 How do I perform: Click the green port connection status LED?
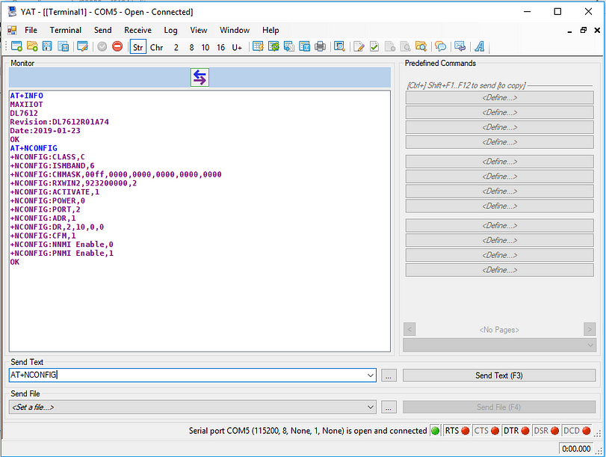pos(435,431)
